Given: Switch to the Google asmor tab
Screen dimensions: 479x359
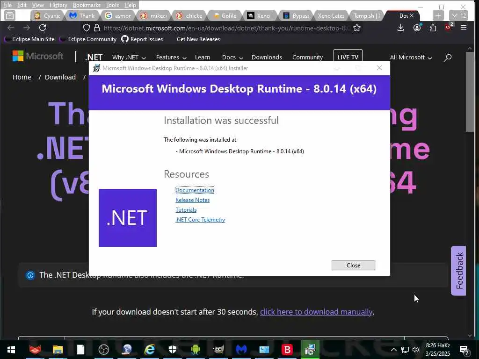Looking at the screenshot, I should (x=118, y=15).
